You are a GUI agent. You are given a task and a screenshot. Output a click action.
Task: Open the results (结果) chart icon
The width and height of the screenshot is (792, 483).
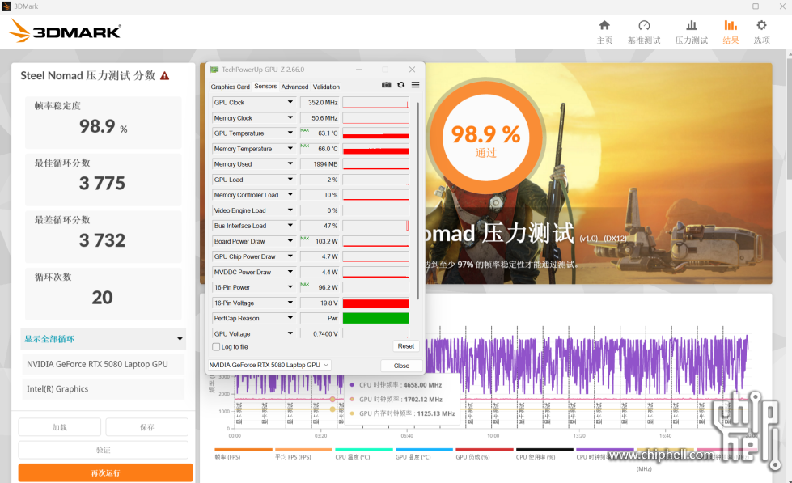click(x=731, y=25)
